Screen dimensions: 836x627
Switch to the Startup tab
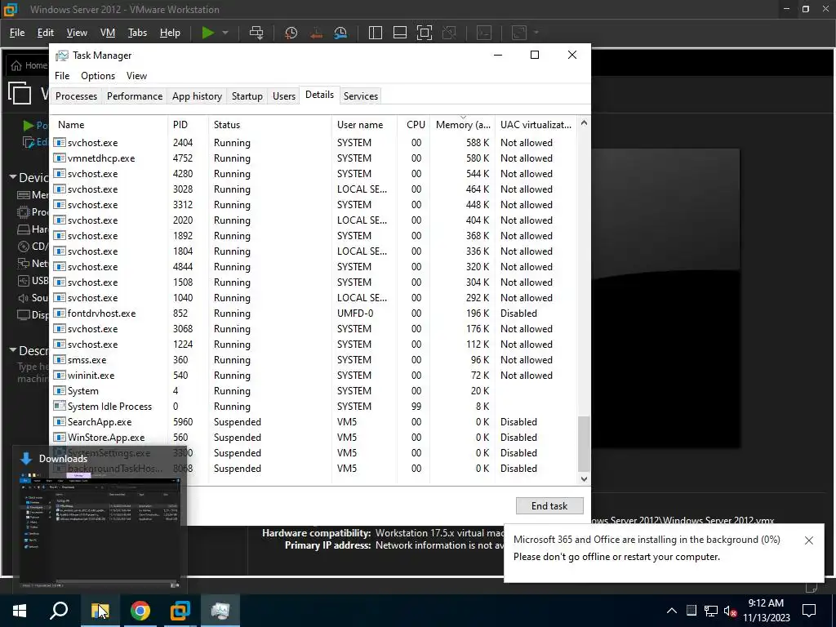pos(247,96)
